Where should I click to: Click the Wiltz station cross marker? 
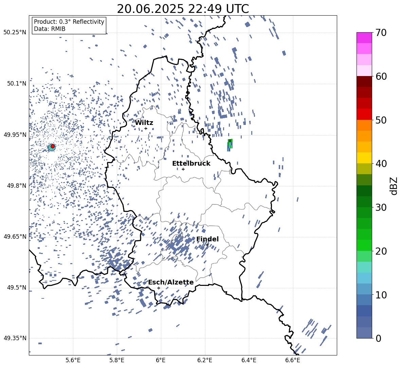pyautogui.click(x=146, y=128)
